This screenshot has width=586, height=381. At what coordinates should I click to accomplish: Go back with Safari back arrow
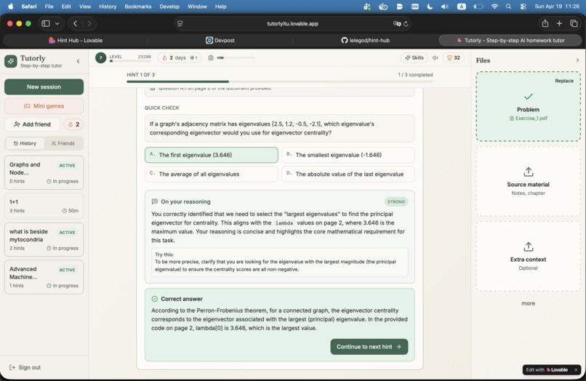tap(75, 23)
